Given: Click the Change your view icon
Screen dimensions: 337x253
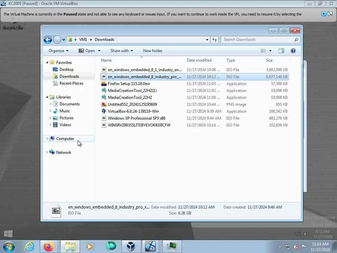Looking at the screenshot, I should 263,51.
